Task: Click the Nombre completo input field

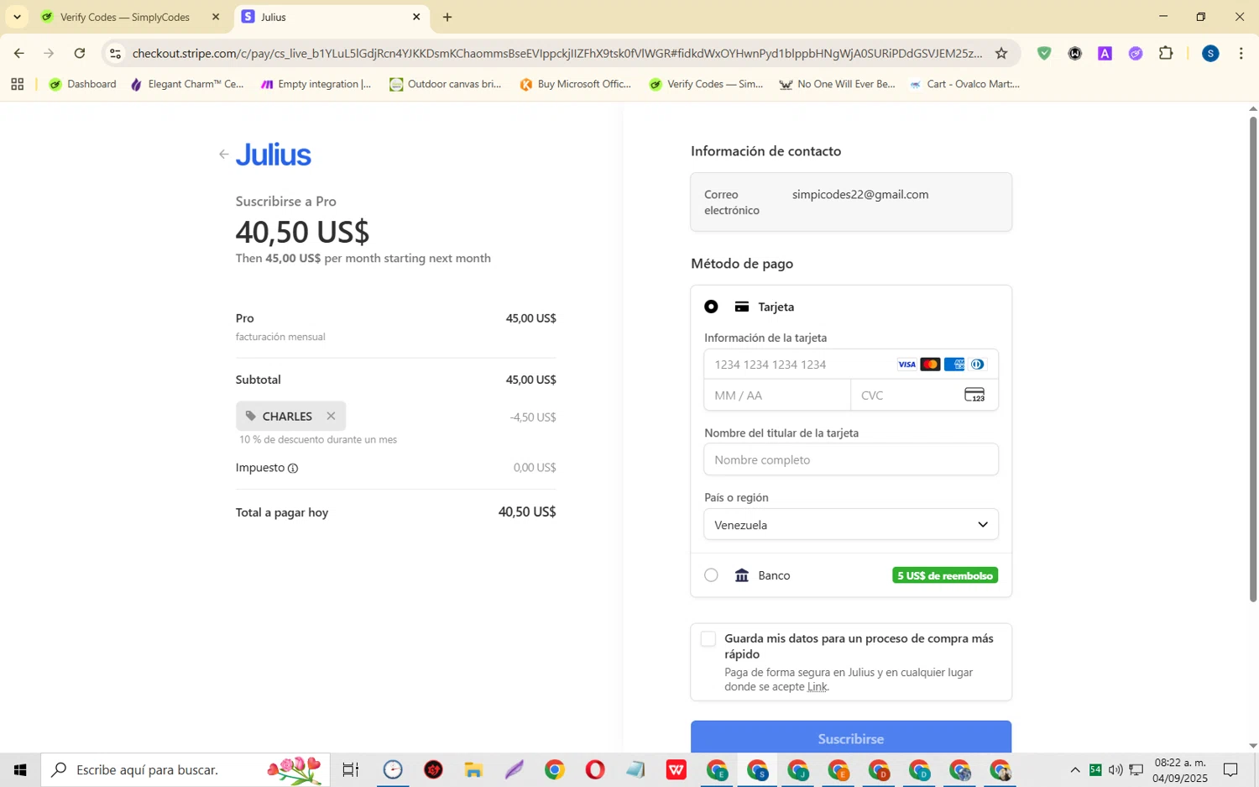Action: click(851, 460)
